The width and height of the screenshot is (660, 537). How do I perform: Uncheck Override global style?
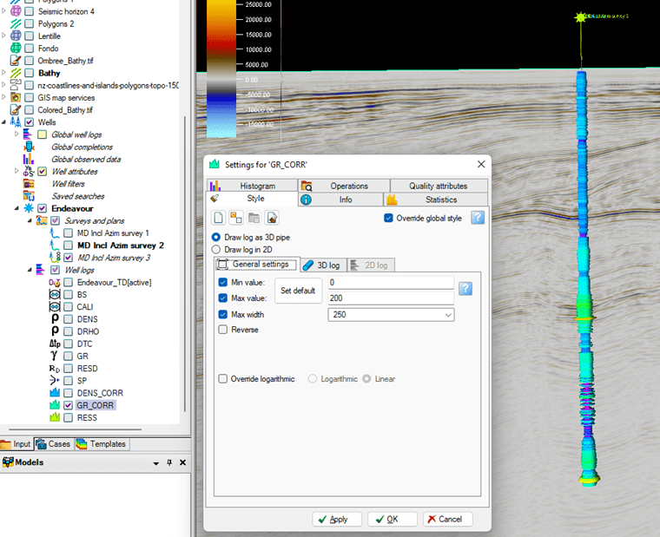tap(388, 219)
